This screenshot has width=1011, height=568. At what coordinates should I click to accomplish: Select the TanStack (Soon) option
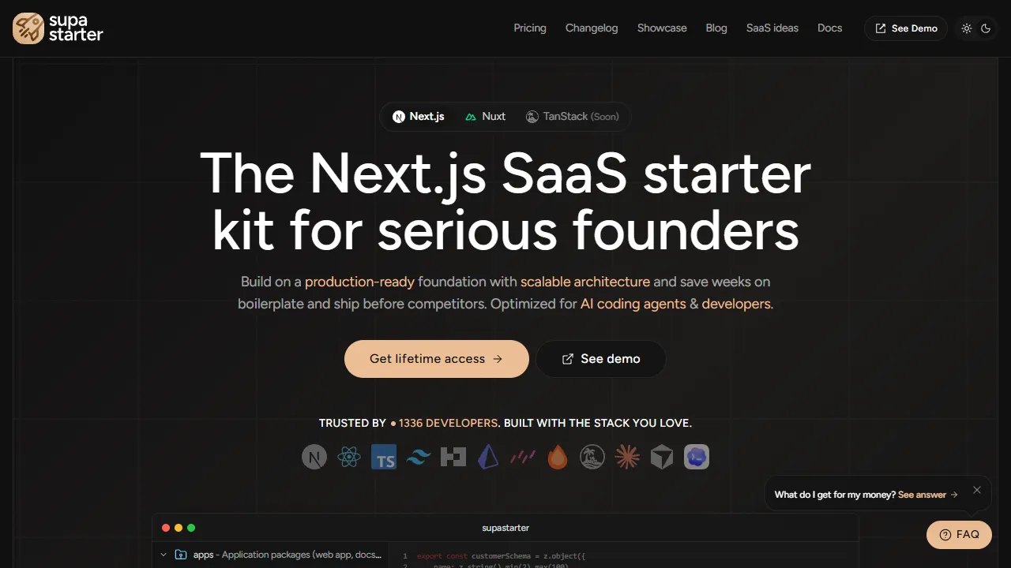(x=573, y=116)
